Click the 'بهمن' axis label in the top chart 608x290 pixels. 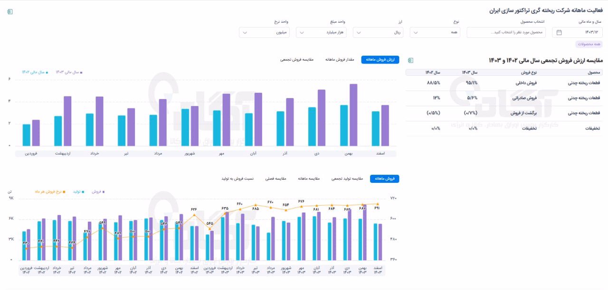(x=348, y=154)
